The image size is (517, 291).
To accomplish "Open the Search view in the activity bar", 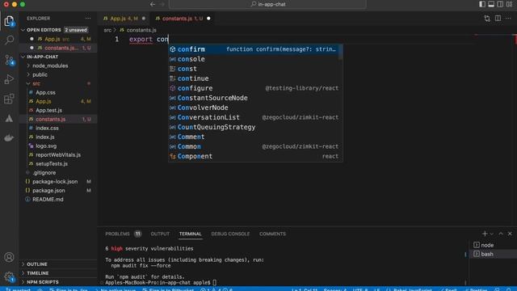I will coord(9,40).
